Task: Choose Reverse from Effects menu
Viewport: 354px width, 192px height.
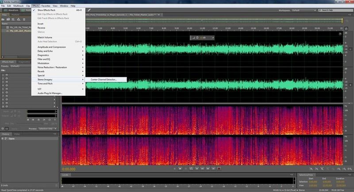Action: click(58, 28)
